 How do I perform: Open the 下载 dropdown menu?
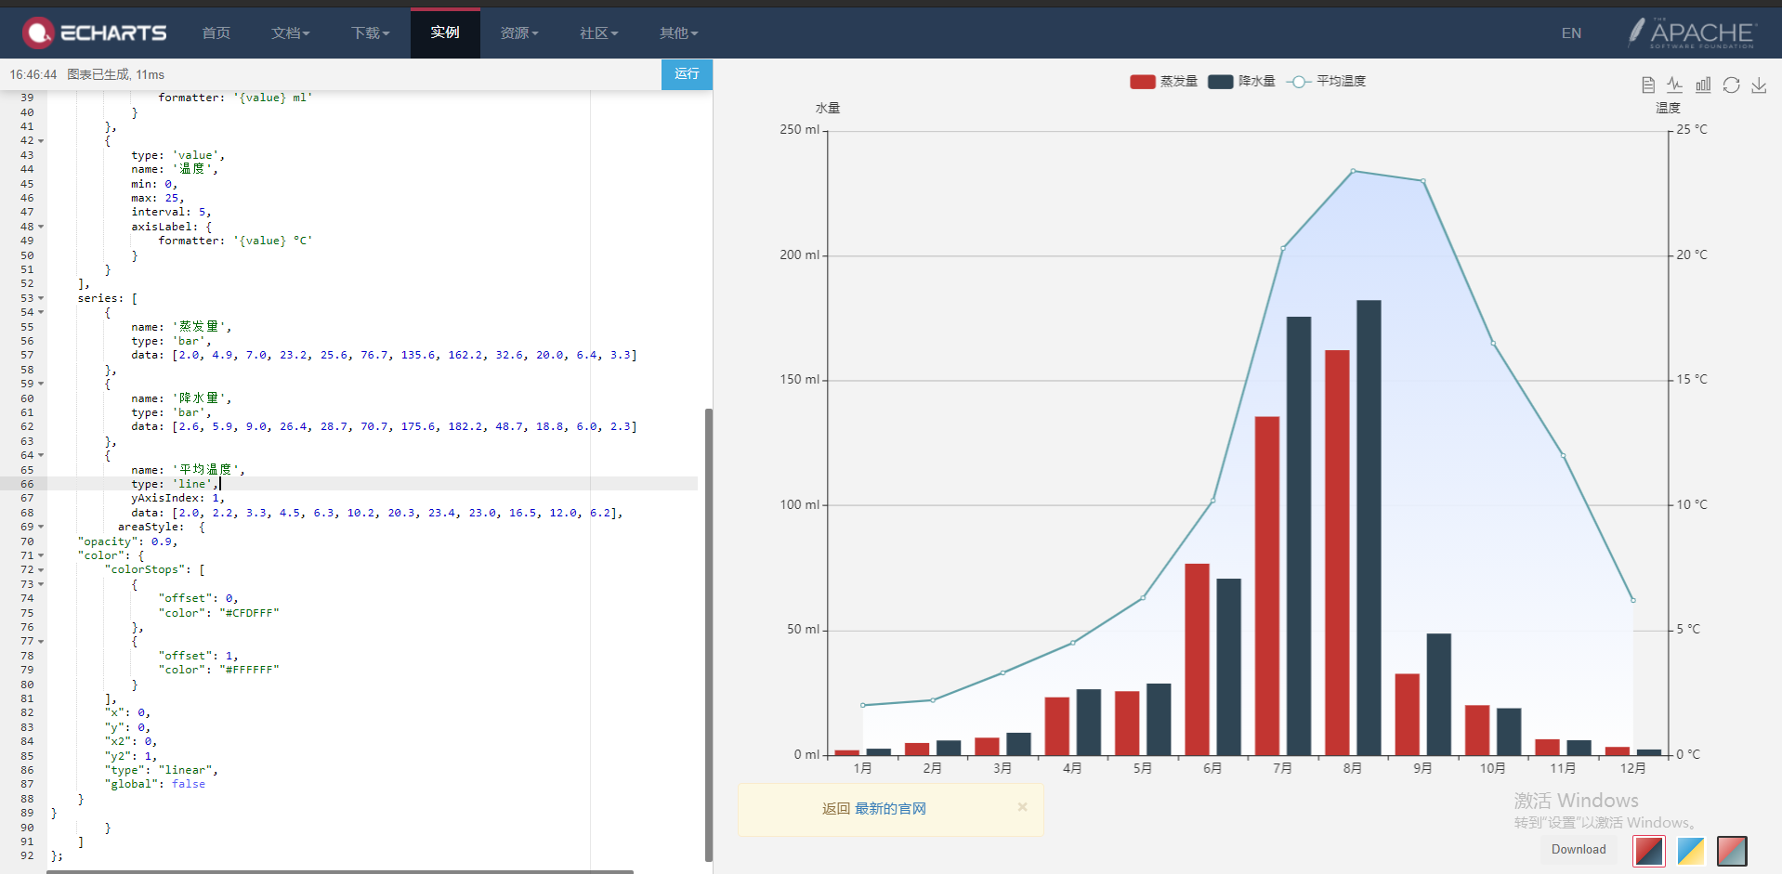370,33
